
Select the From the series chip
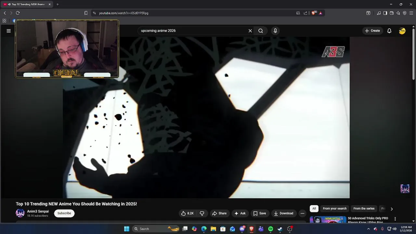pyautogui.click(x=364, y=209)
